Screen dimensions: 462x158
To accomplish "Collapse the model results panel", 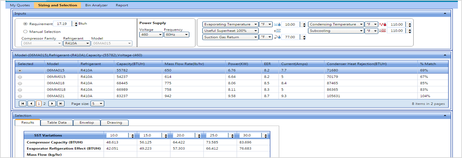I will point(445,55).
